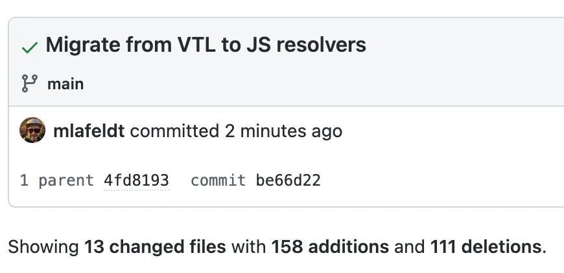564x273 pixels.
Task: Click the '158 additions' count
Action: coord(330,246)
